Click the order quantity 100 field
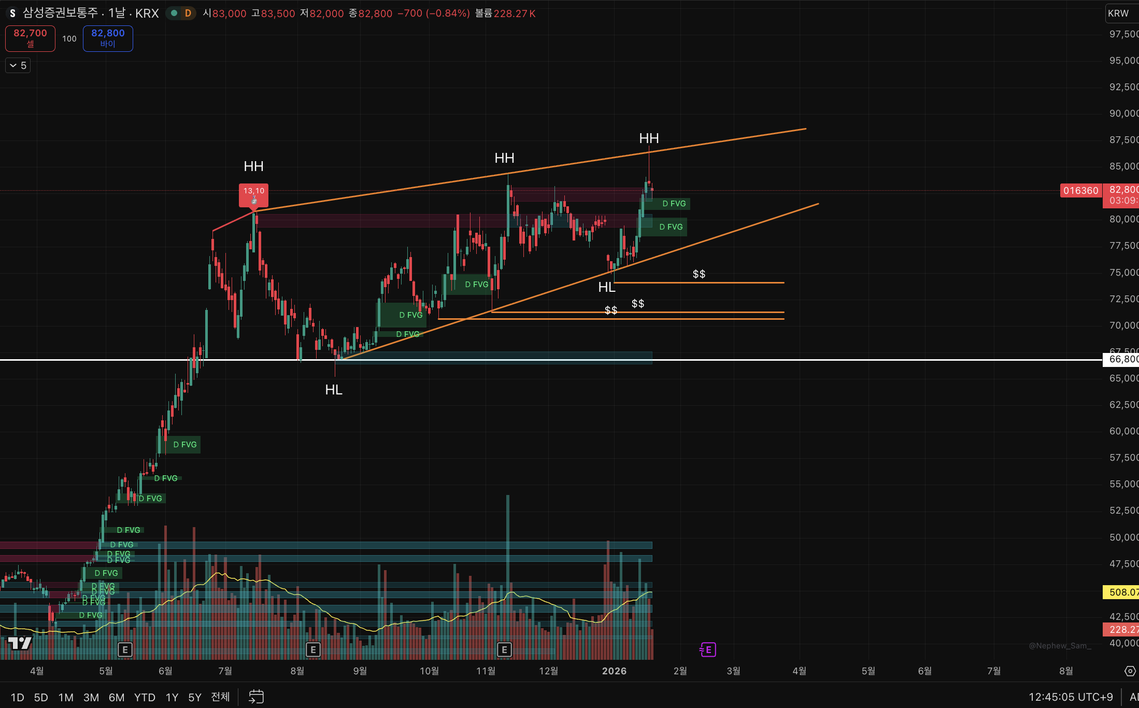The image size is (1139, 708). [69, 39]
